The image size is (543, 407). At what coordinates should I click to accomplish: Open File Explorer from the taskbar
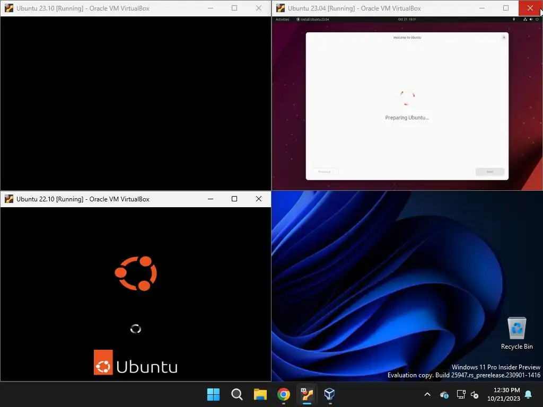pyautogui.click(x=260, y=394)
